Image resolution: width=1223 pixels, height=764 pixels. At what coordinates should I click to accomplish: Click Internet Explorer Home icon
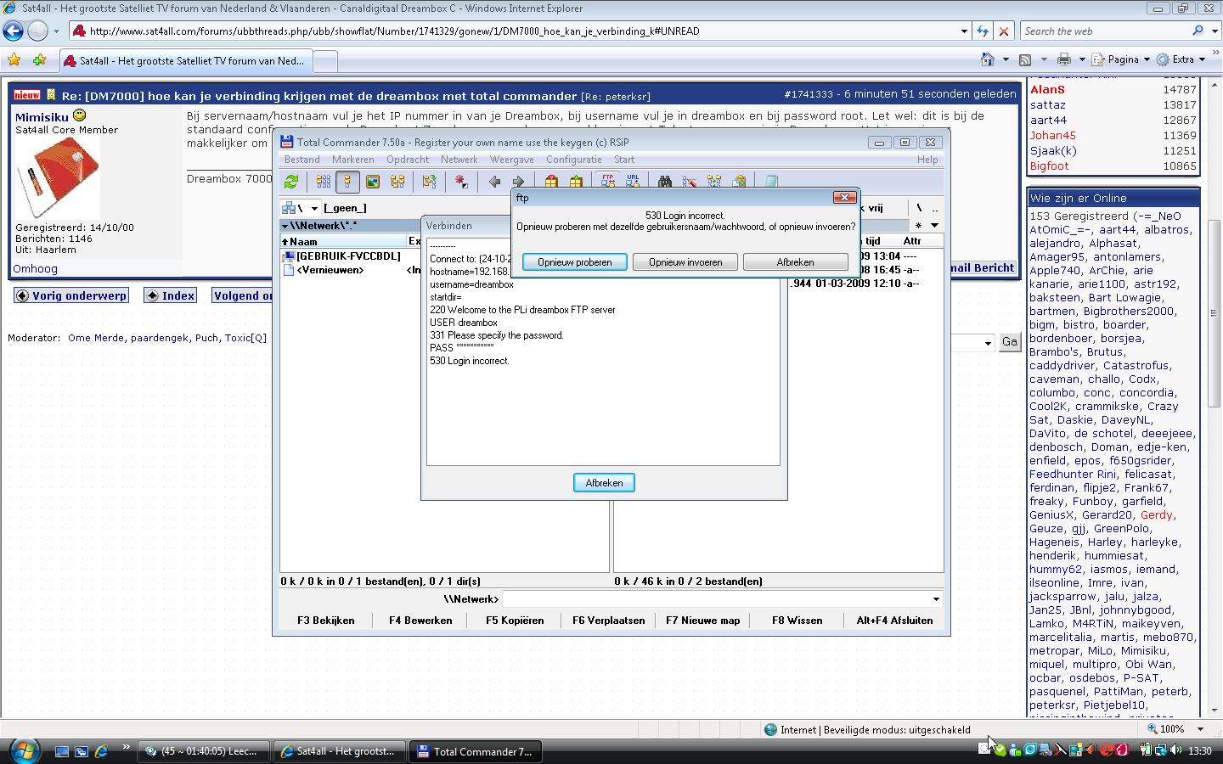[987, 59]
